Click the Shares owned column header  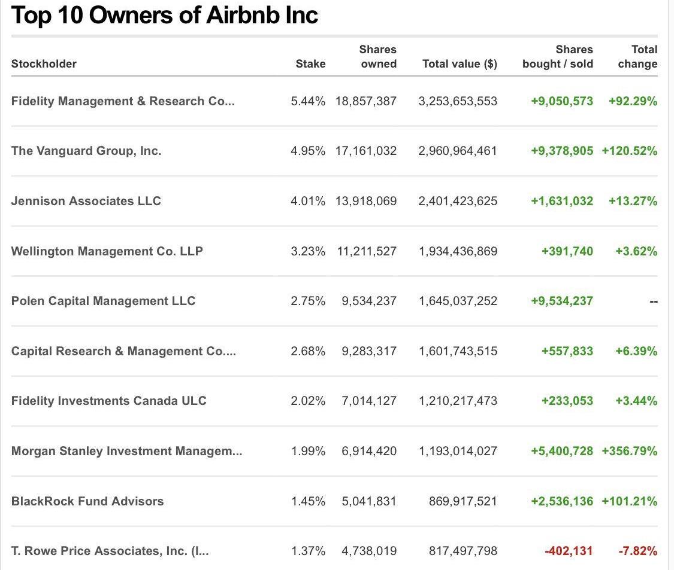pos(377,57)
